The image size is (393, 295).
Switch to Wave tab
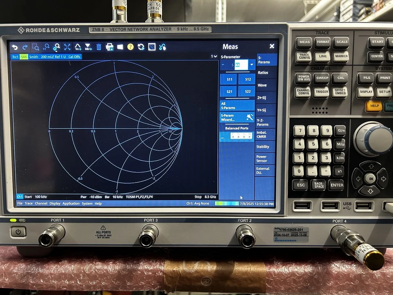point(266,85)
